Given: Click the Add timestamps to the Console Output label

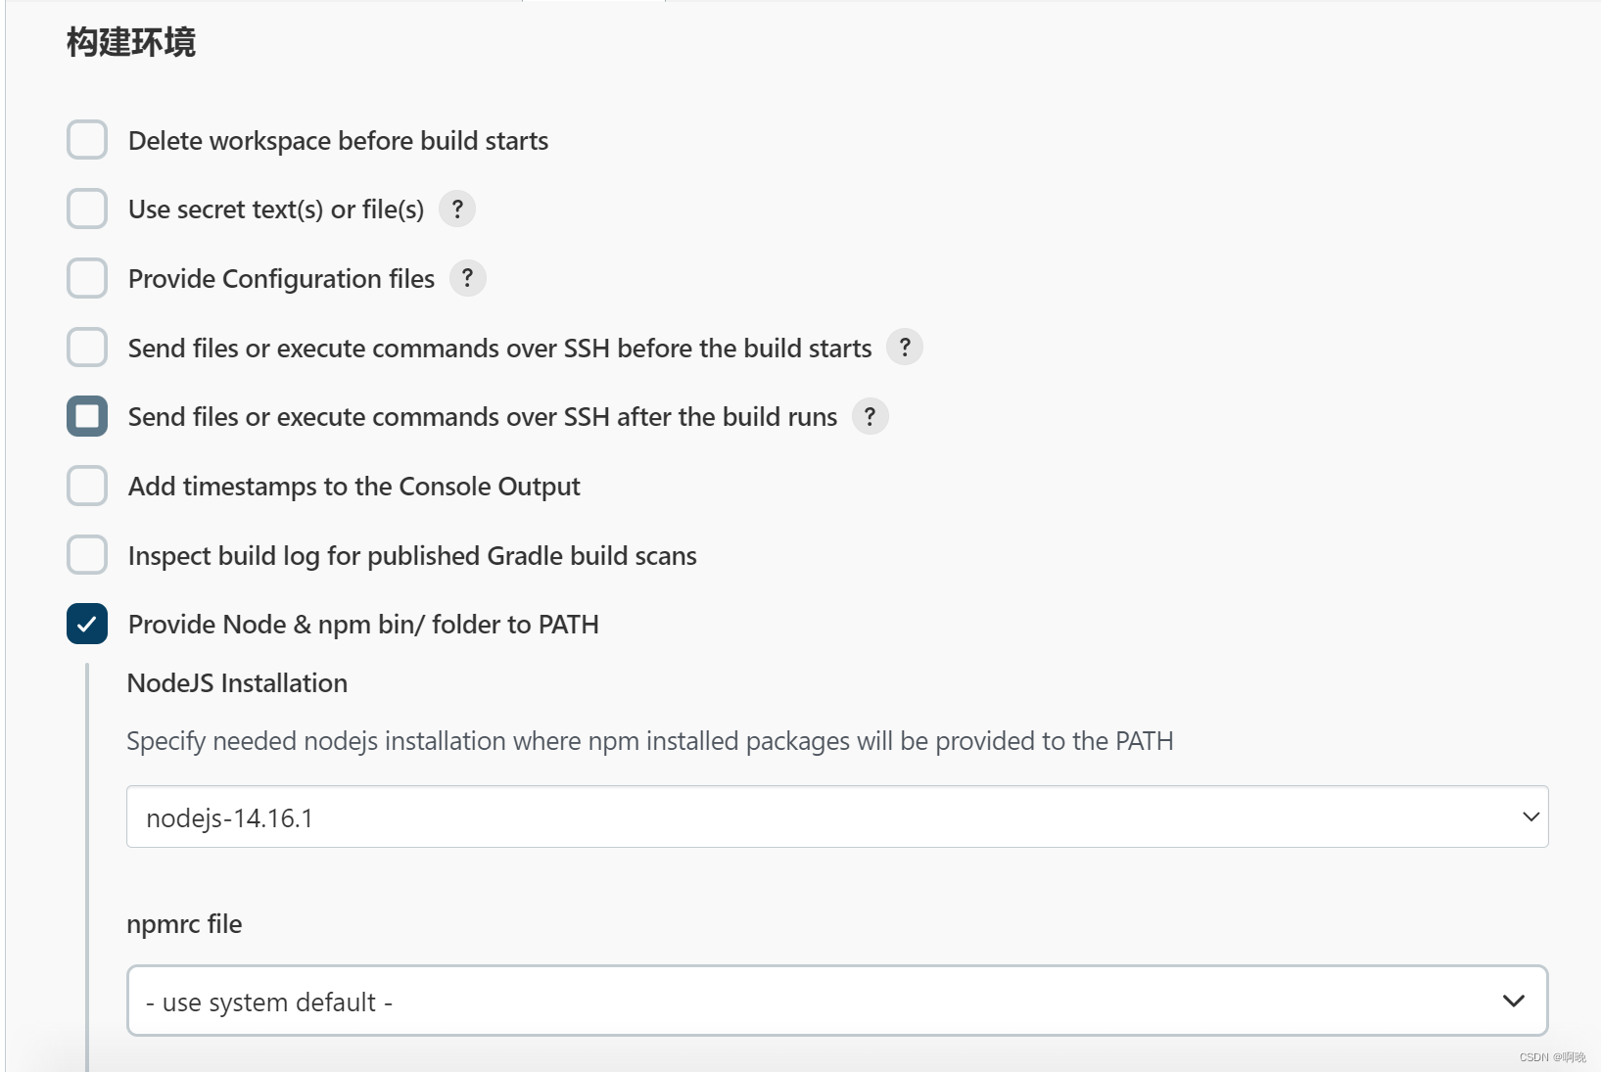Looking at the screenshot, I should coord(353,487).
